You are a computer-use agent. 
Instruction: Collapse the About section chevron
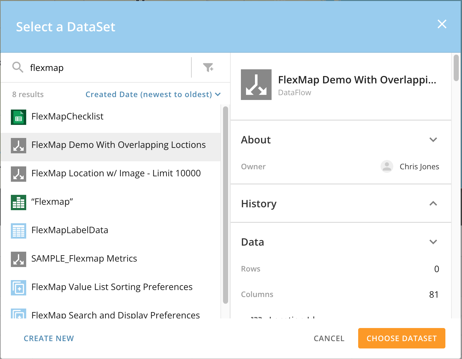pos(433,140)
